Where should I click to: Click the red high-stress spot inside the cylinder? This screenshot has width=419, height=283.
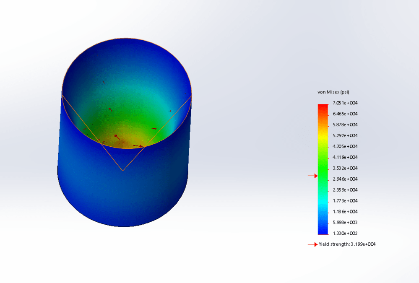[122, 143]
